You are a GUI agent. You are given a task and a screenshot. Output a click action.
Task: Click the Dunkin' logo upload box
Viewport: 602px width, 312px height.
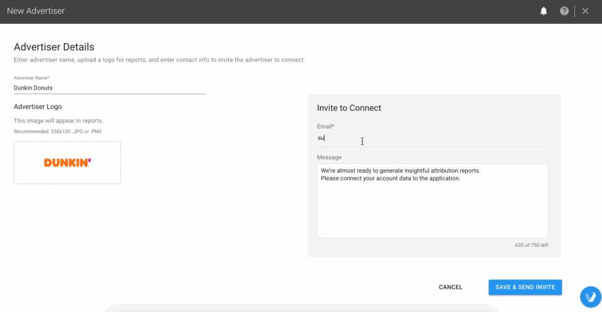(67, 163)
